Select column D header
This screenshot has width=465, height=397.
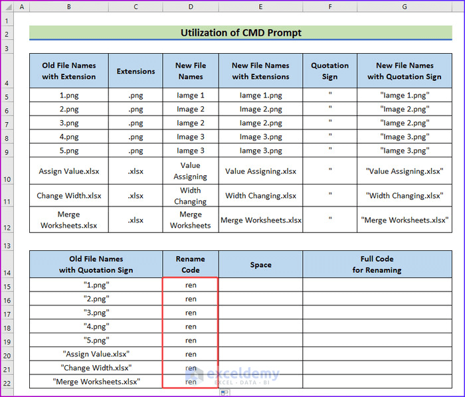click(x=191, y=7)
